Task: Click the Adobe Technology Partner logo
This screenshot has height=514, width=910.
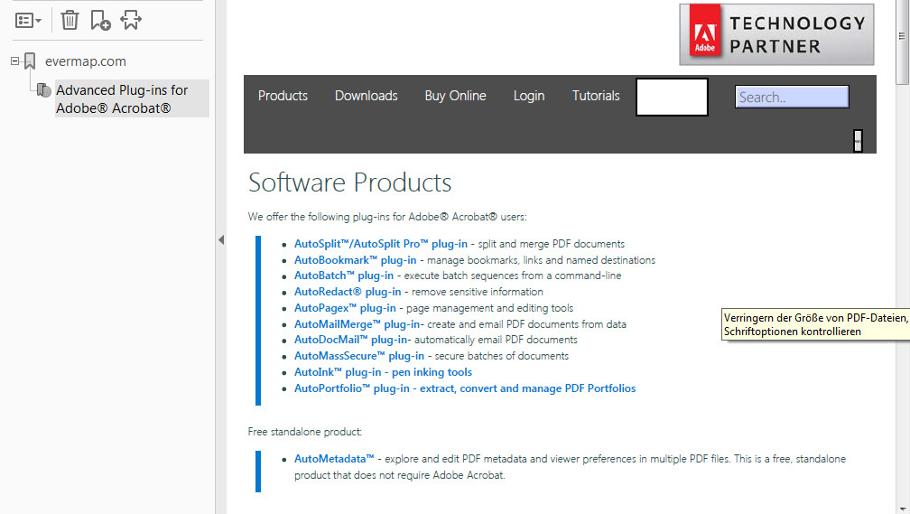Action: 776,34
